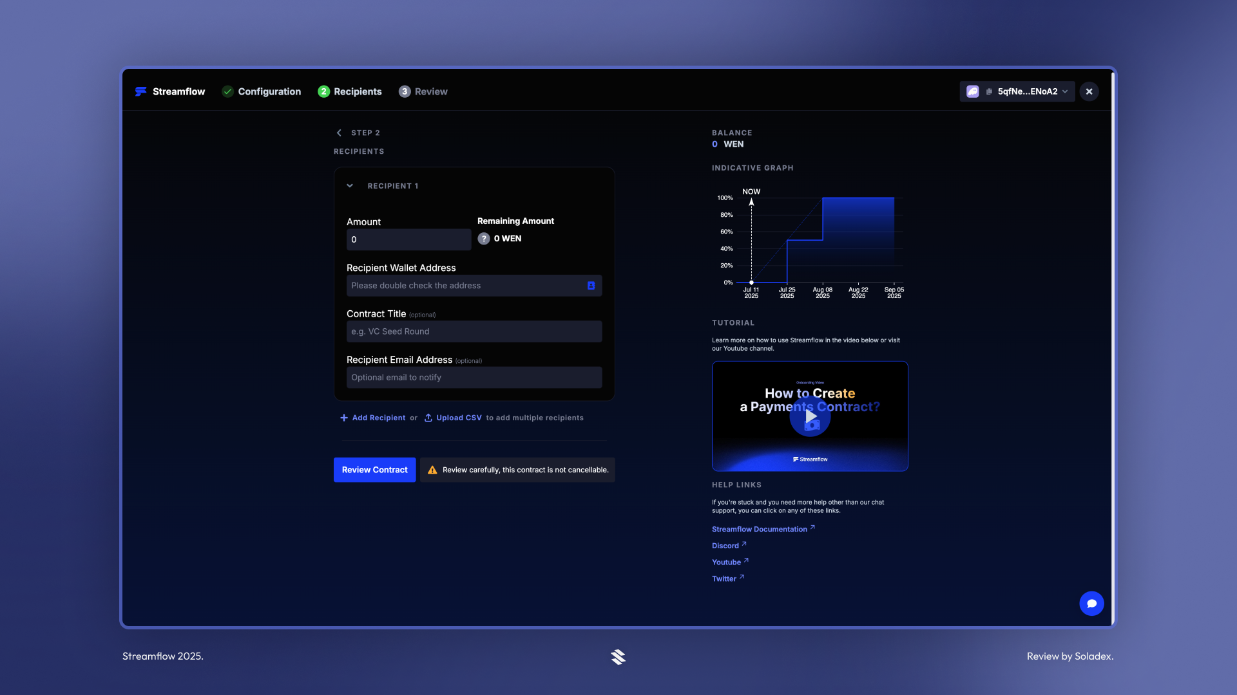The image size is (1237, 695).
Task: Click the Recipient Wallet Address field
Action: (x=474, y=286)
